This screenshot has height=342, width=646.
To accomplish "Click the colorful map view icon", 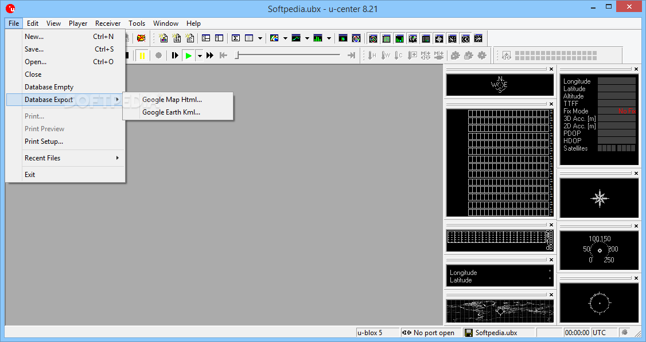I will [274, 38].
